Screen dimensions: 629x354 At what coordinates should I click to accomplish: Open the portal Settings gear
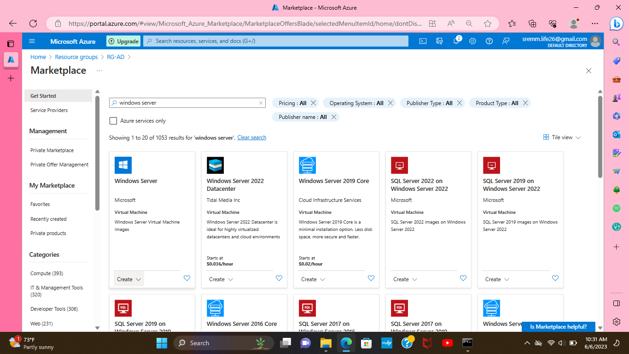[x=472, y=41]
